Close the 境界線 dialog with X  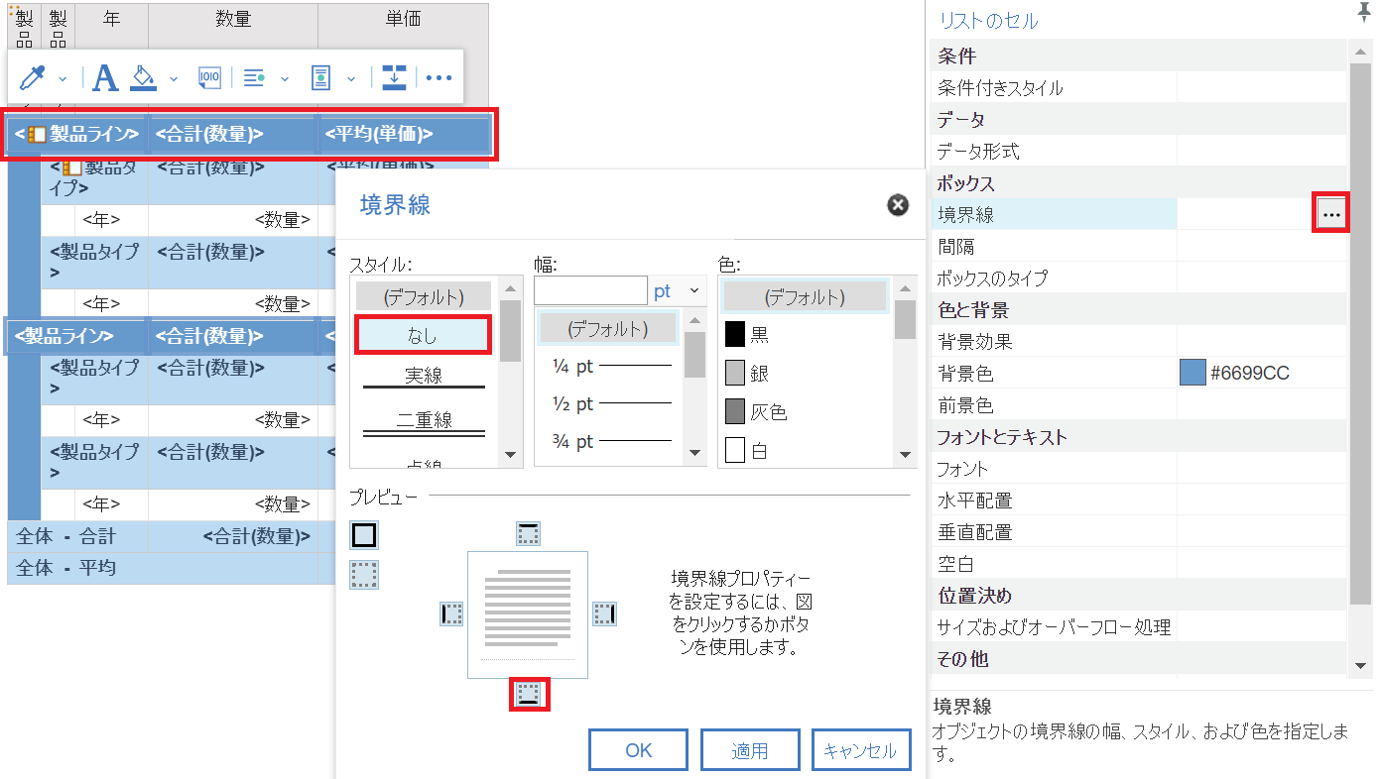tap(897, 205)
